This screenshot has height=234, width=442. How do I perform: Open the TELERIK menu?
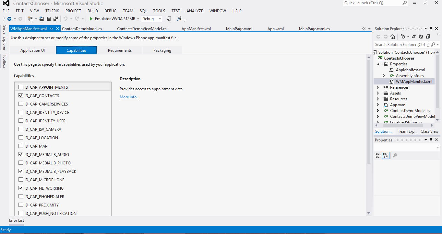[52, 11]
